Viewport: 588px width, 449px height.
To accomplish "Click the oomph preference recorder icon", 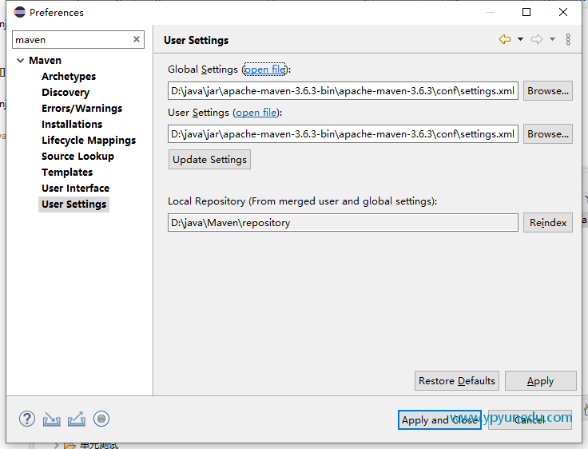I will point(101,419).
